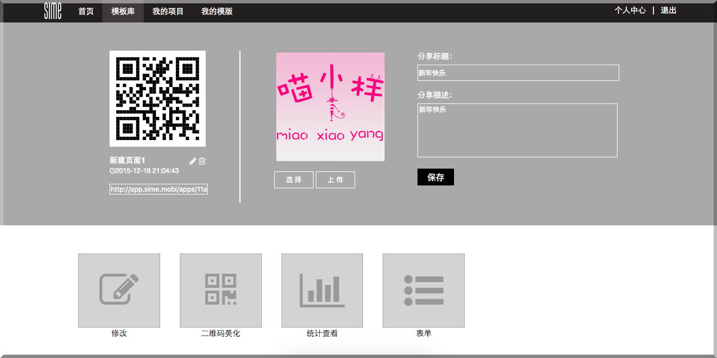Screen dimensions: 717x358
Task: Open the 统计查看 statistics chart icon
Action: (x=321, y=290)
